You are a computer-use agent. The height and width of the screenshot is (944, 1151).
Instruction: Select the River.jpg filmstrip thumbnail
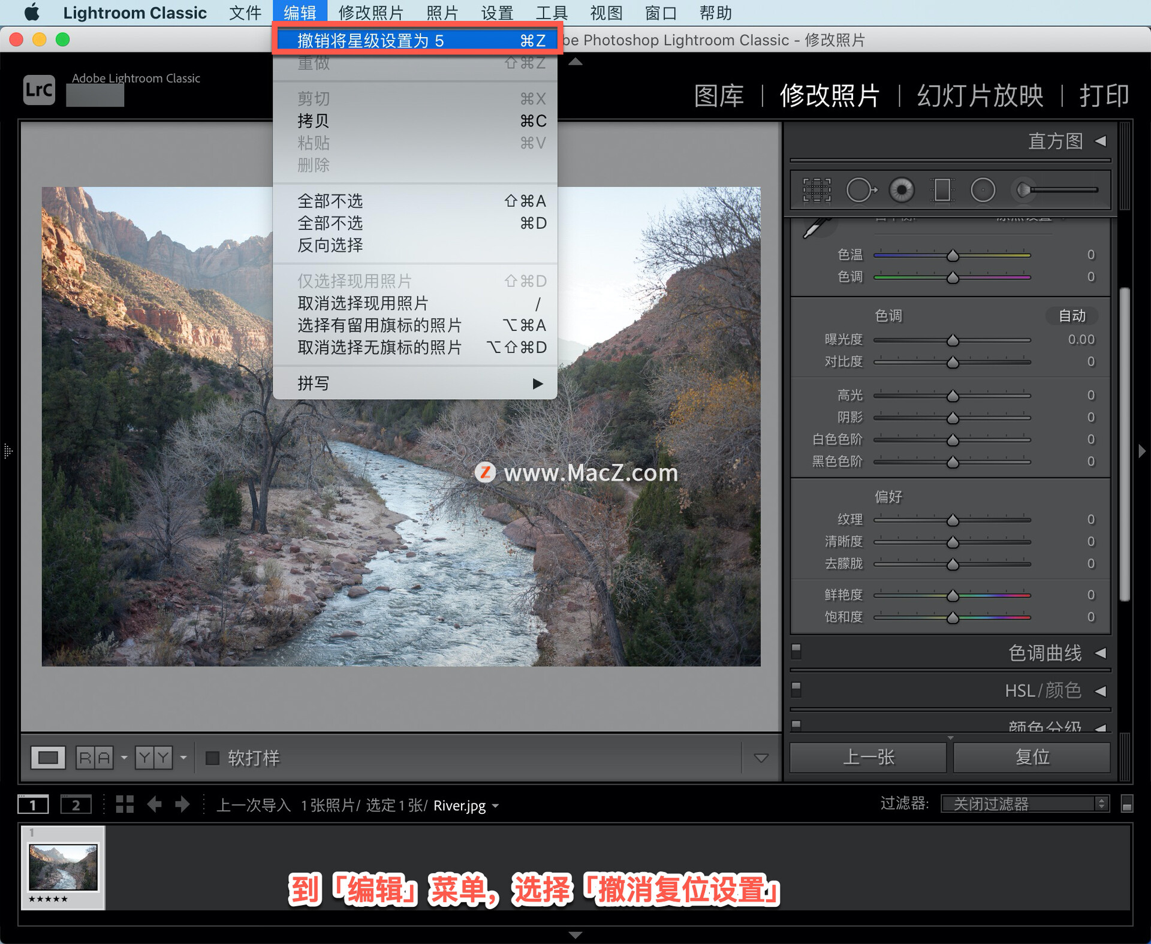[63, 867]
